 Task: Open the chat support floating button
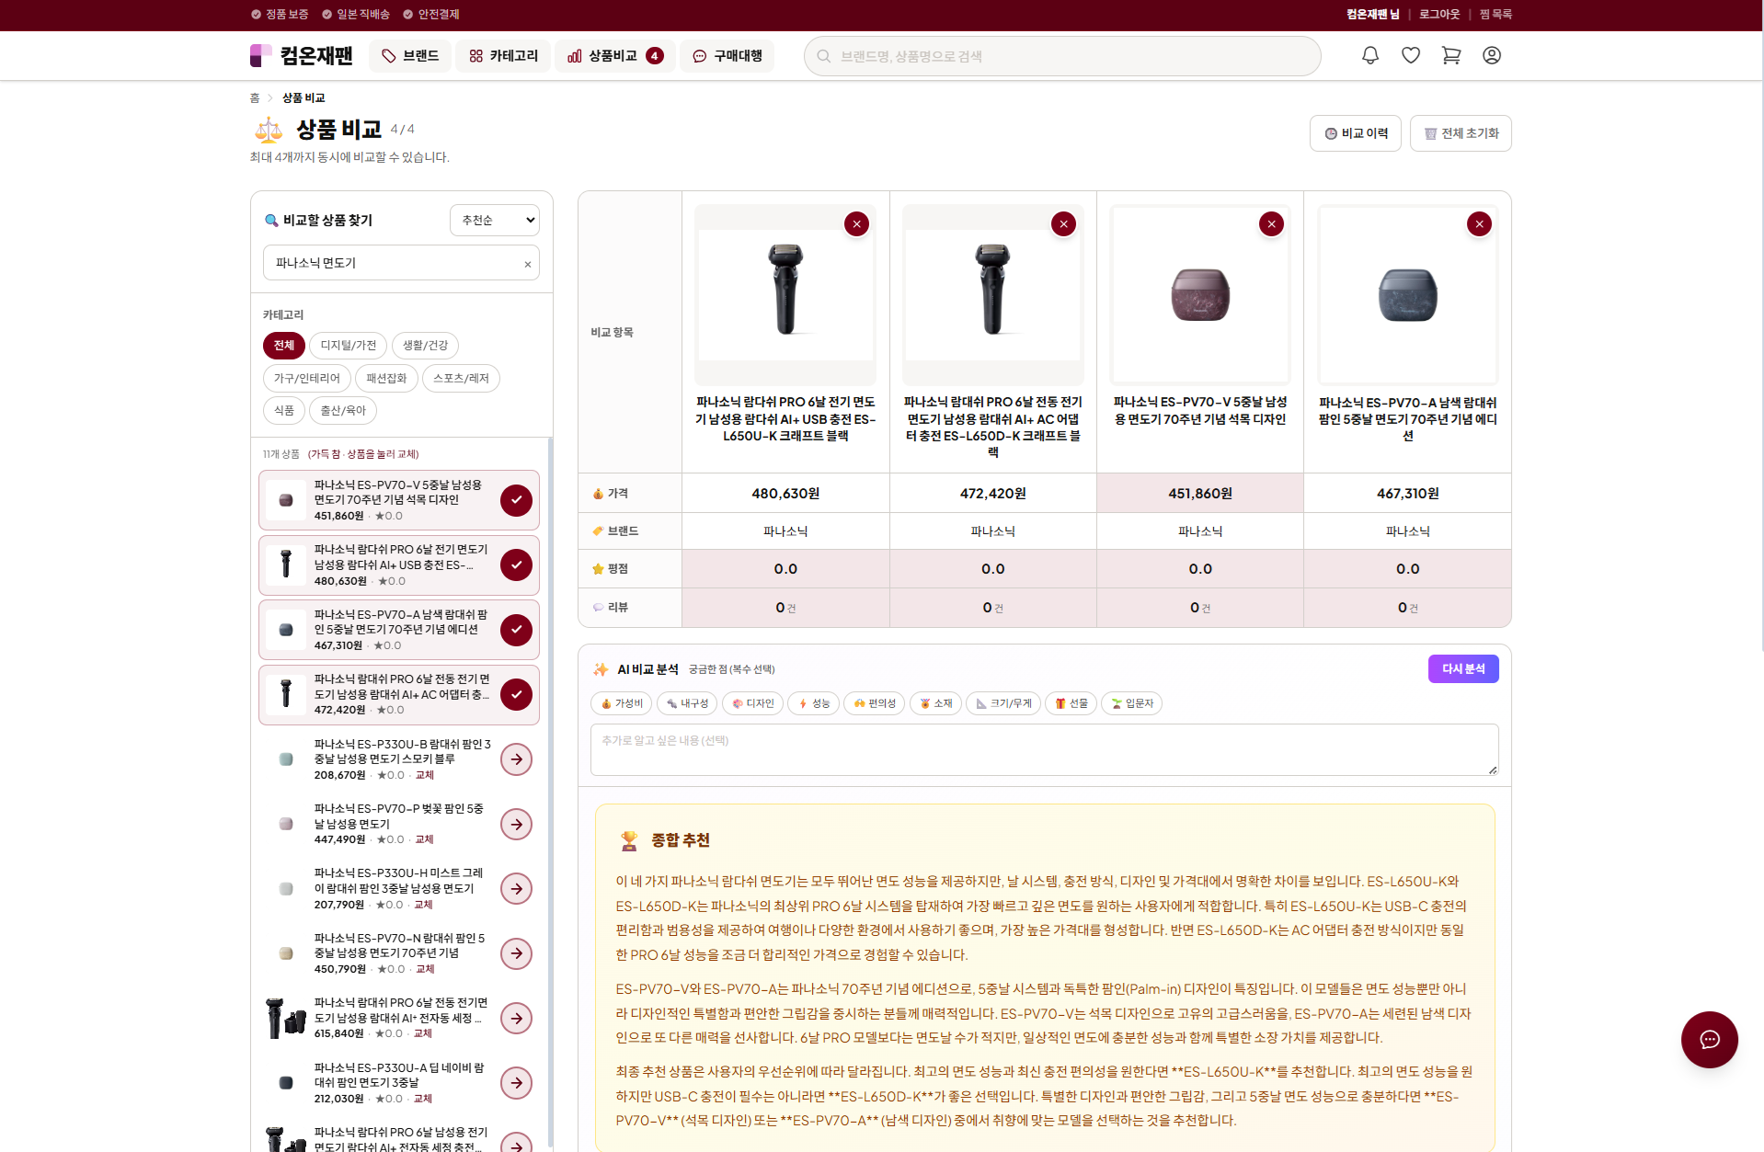(x=1709, y=1040)
